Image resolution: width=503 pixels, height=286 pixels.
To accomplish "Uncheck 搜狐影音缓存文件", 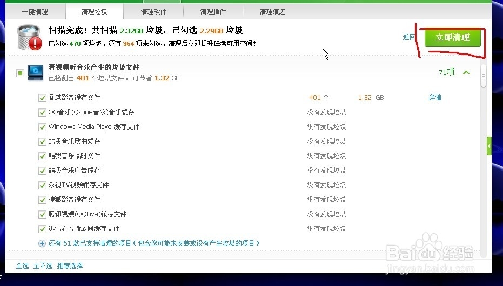I will click(42, 200).
